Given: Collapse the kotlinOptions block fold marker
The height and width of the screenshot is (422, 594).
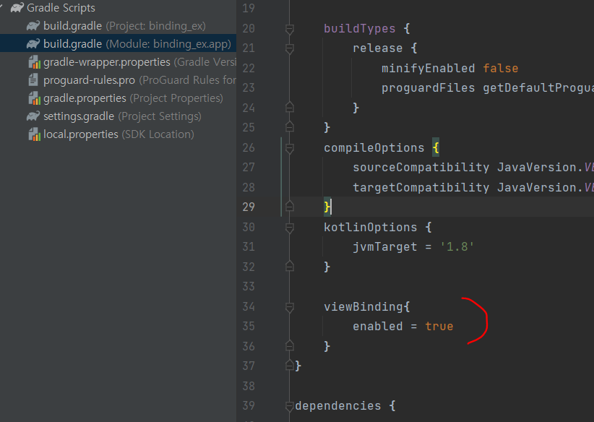Looking at the screenshot, I should pyautogui.click(x=290, y=228).
